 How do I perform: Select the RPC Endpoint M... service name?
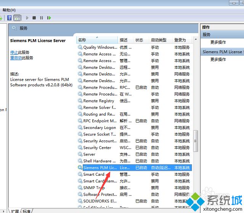click(x=100, y=121)
